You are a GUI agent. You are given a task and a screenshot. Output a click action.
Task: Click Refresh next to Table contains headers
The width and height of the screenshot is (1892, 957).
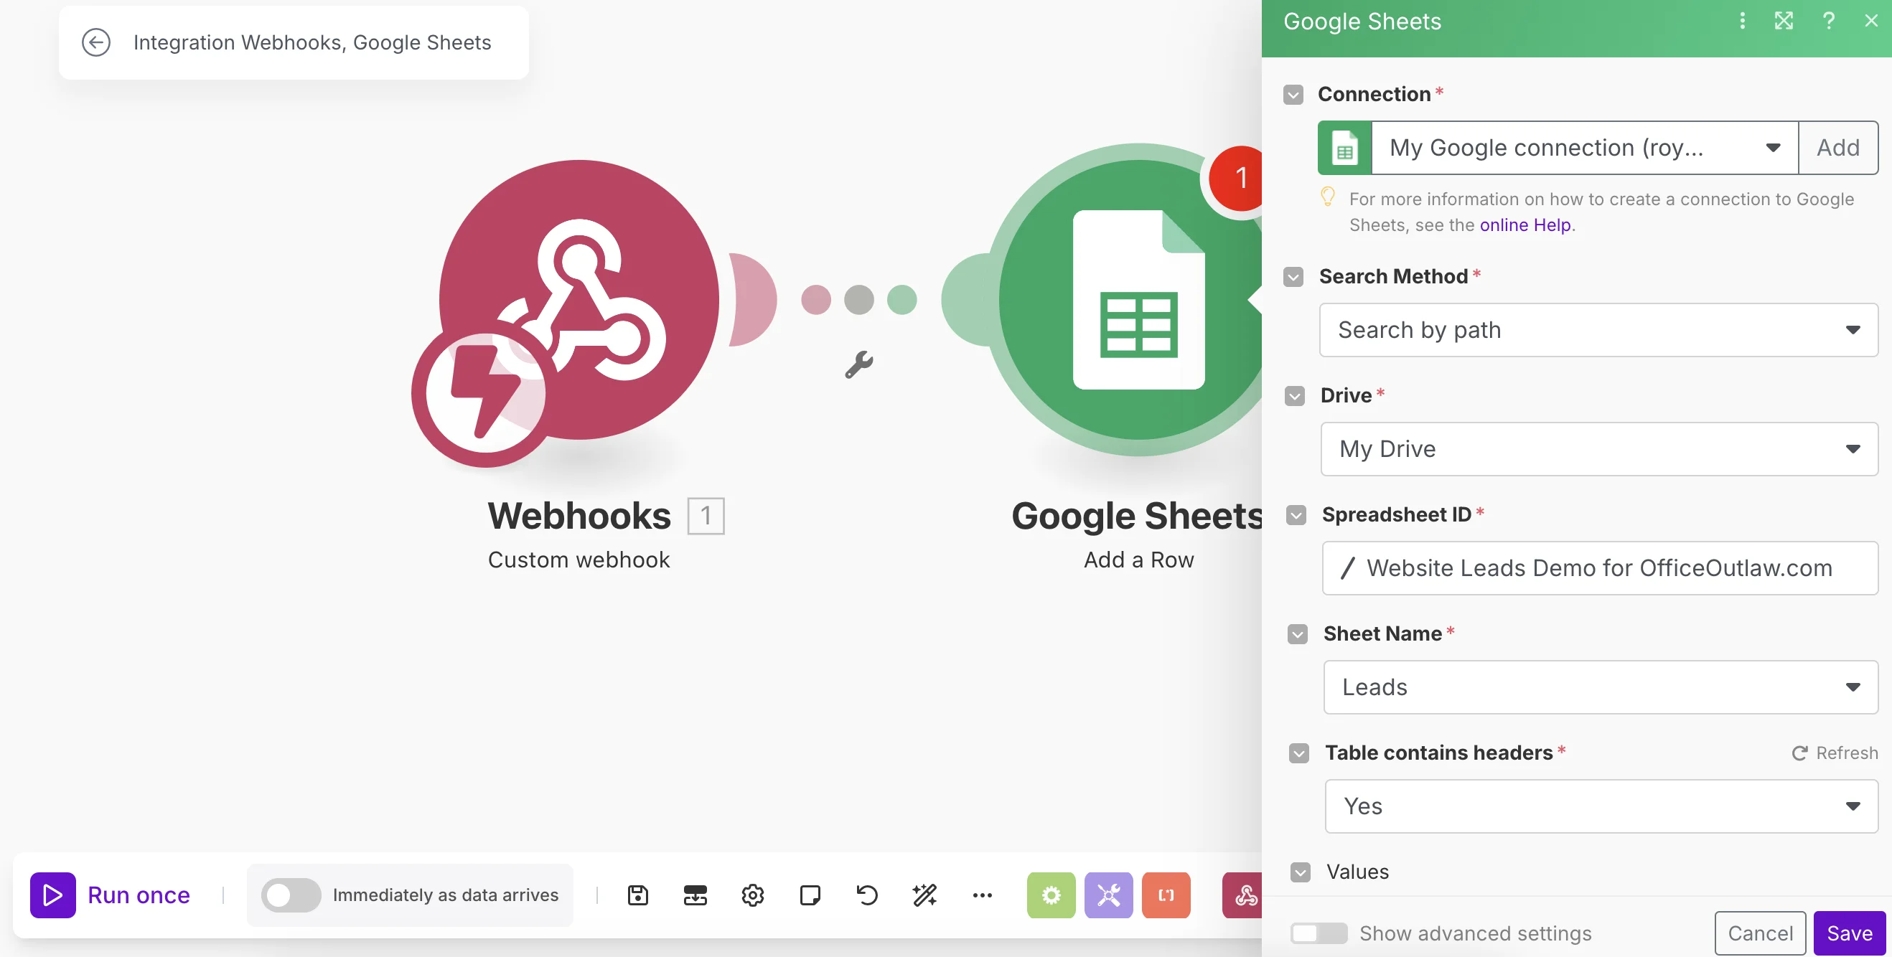[x=1834, y=753]
